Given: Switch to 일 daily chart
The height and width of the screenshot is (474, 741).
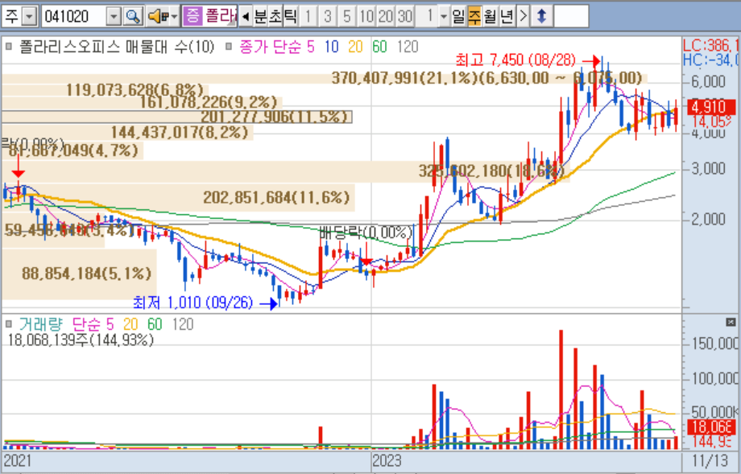Looking at the screenshot, I should 457,17.
